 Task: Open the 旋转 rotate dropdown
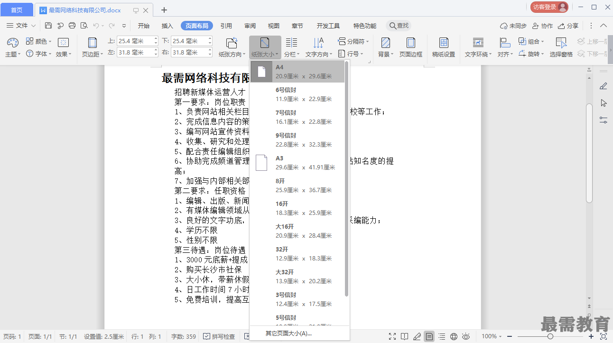click(531, 54)
